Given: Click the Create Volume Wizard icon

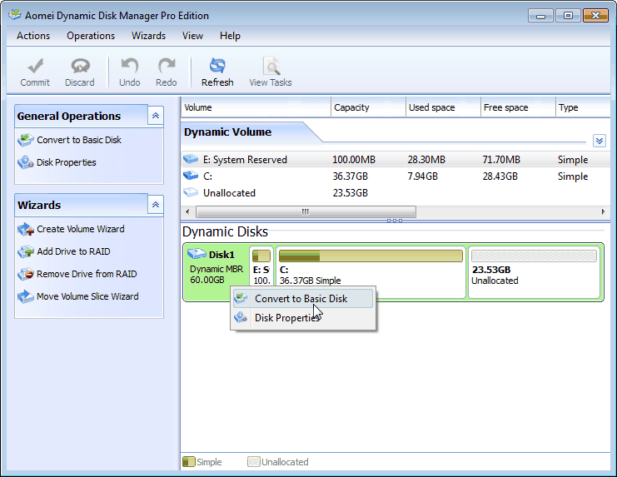Looking at the screenshot, I should point(26,229).
